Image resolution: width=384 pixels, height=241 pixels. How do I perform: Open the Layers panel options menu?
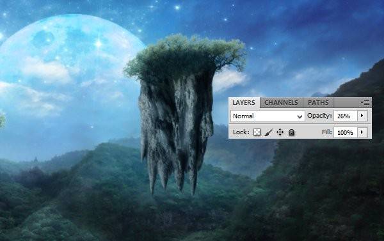click(365, 103)
